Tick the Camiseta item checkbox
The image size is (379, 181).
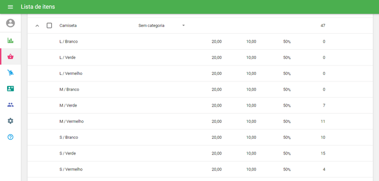49,26
